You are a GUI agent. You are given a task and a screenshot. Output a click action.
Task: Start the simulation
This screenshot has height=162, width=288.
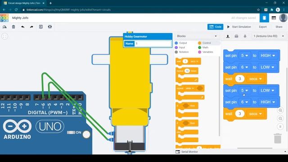click(239, 27)
